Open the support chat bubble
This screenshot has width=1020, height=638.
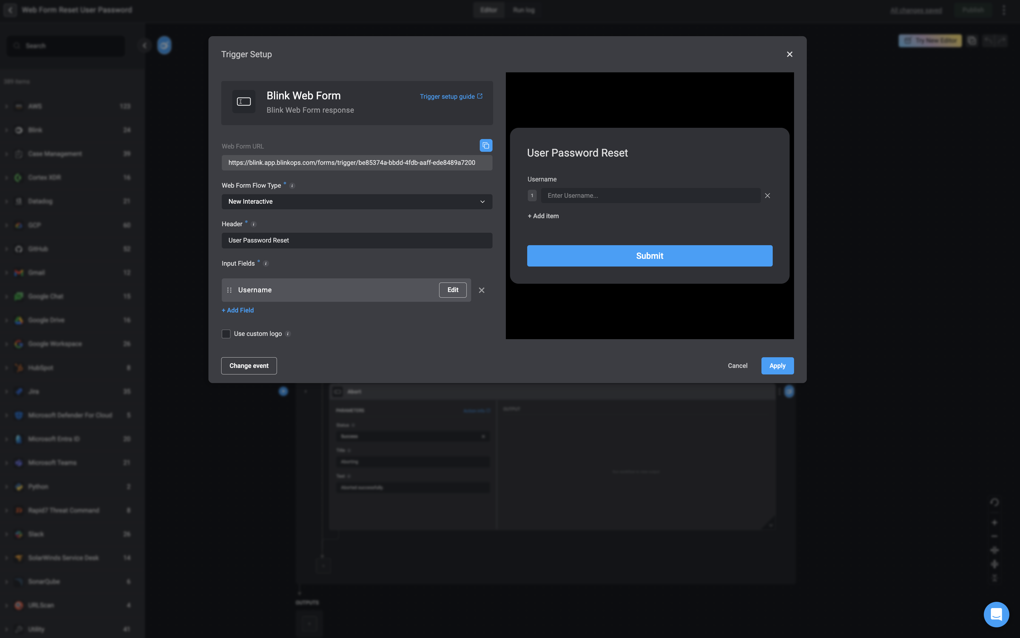(x=996, y=614)
